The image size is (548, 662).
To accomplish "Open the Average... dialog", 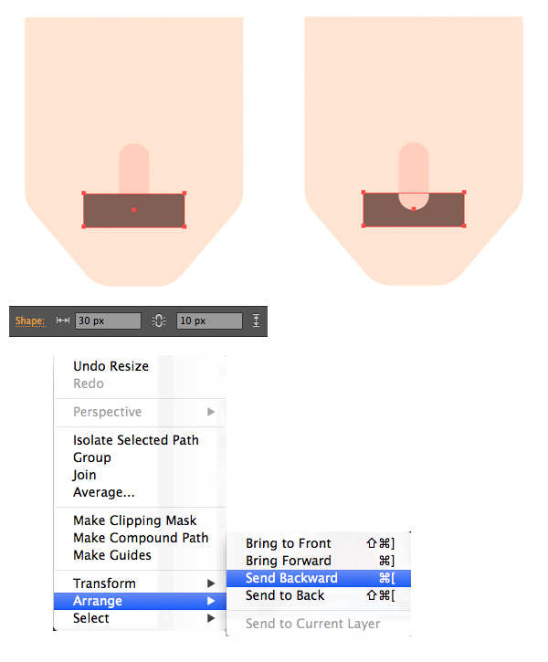I will [x=104, y=492].
